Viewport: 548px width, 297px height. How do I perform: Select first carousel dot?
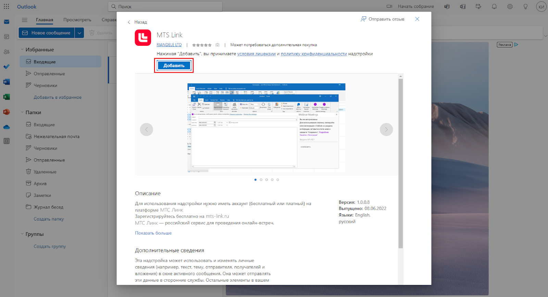256,180
